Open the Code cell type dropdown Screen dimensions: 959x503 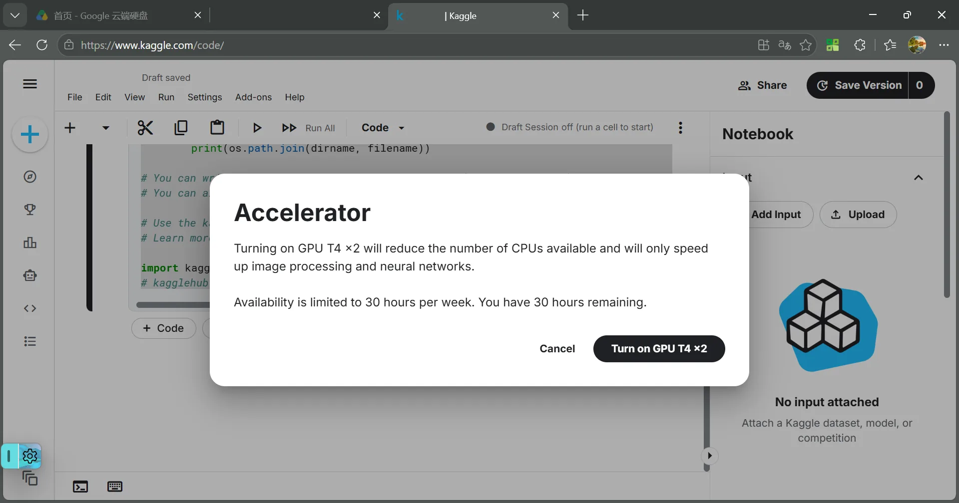383,128
